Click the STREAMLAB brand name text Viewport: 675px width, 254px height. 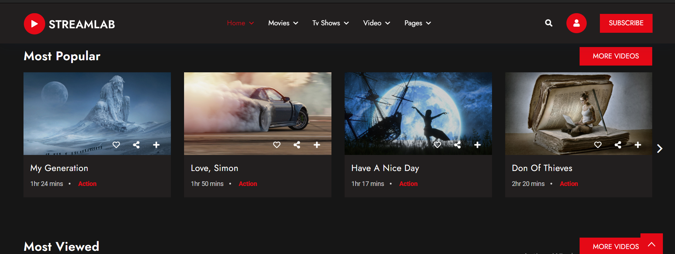(82, 24)
